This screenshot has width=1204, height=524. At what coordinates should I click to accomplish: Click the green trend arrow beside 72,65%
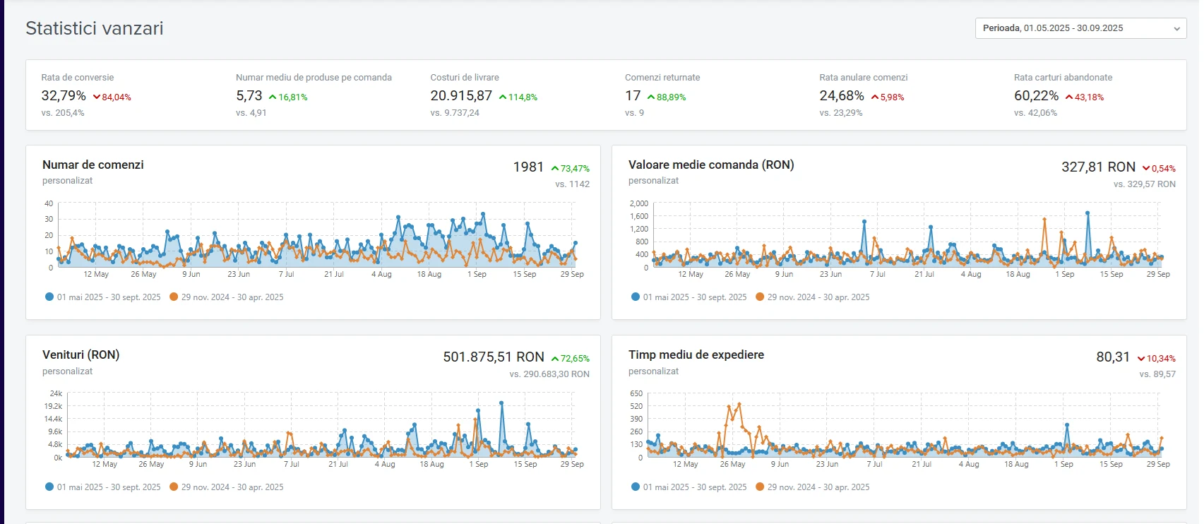[x=555, y=359]
